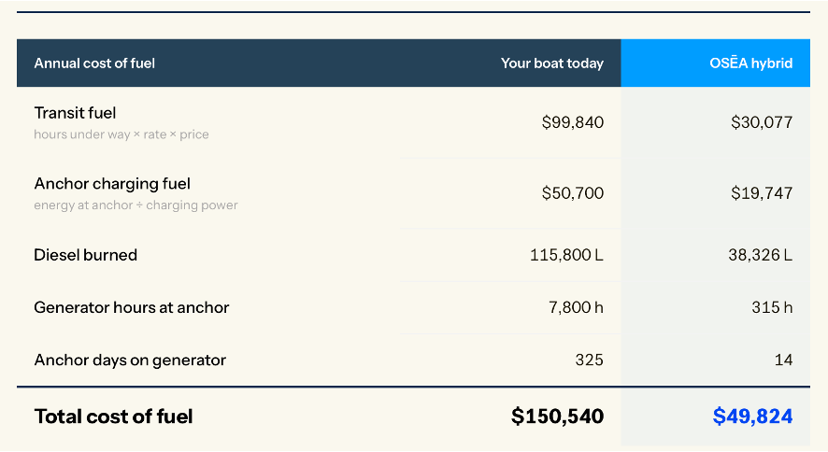
Task: Click the 38,326 L hybrid diesel value
Action: 761,255
